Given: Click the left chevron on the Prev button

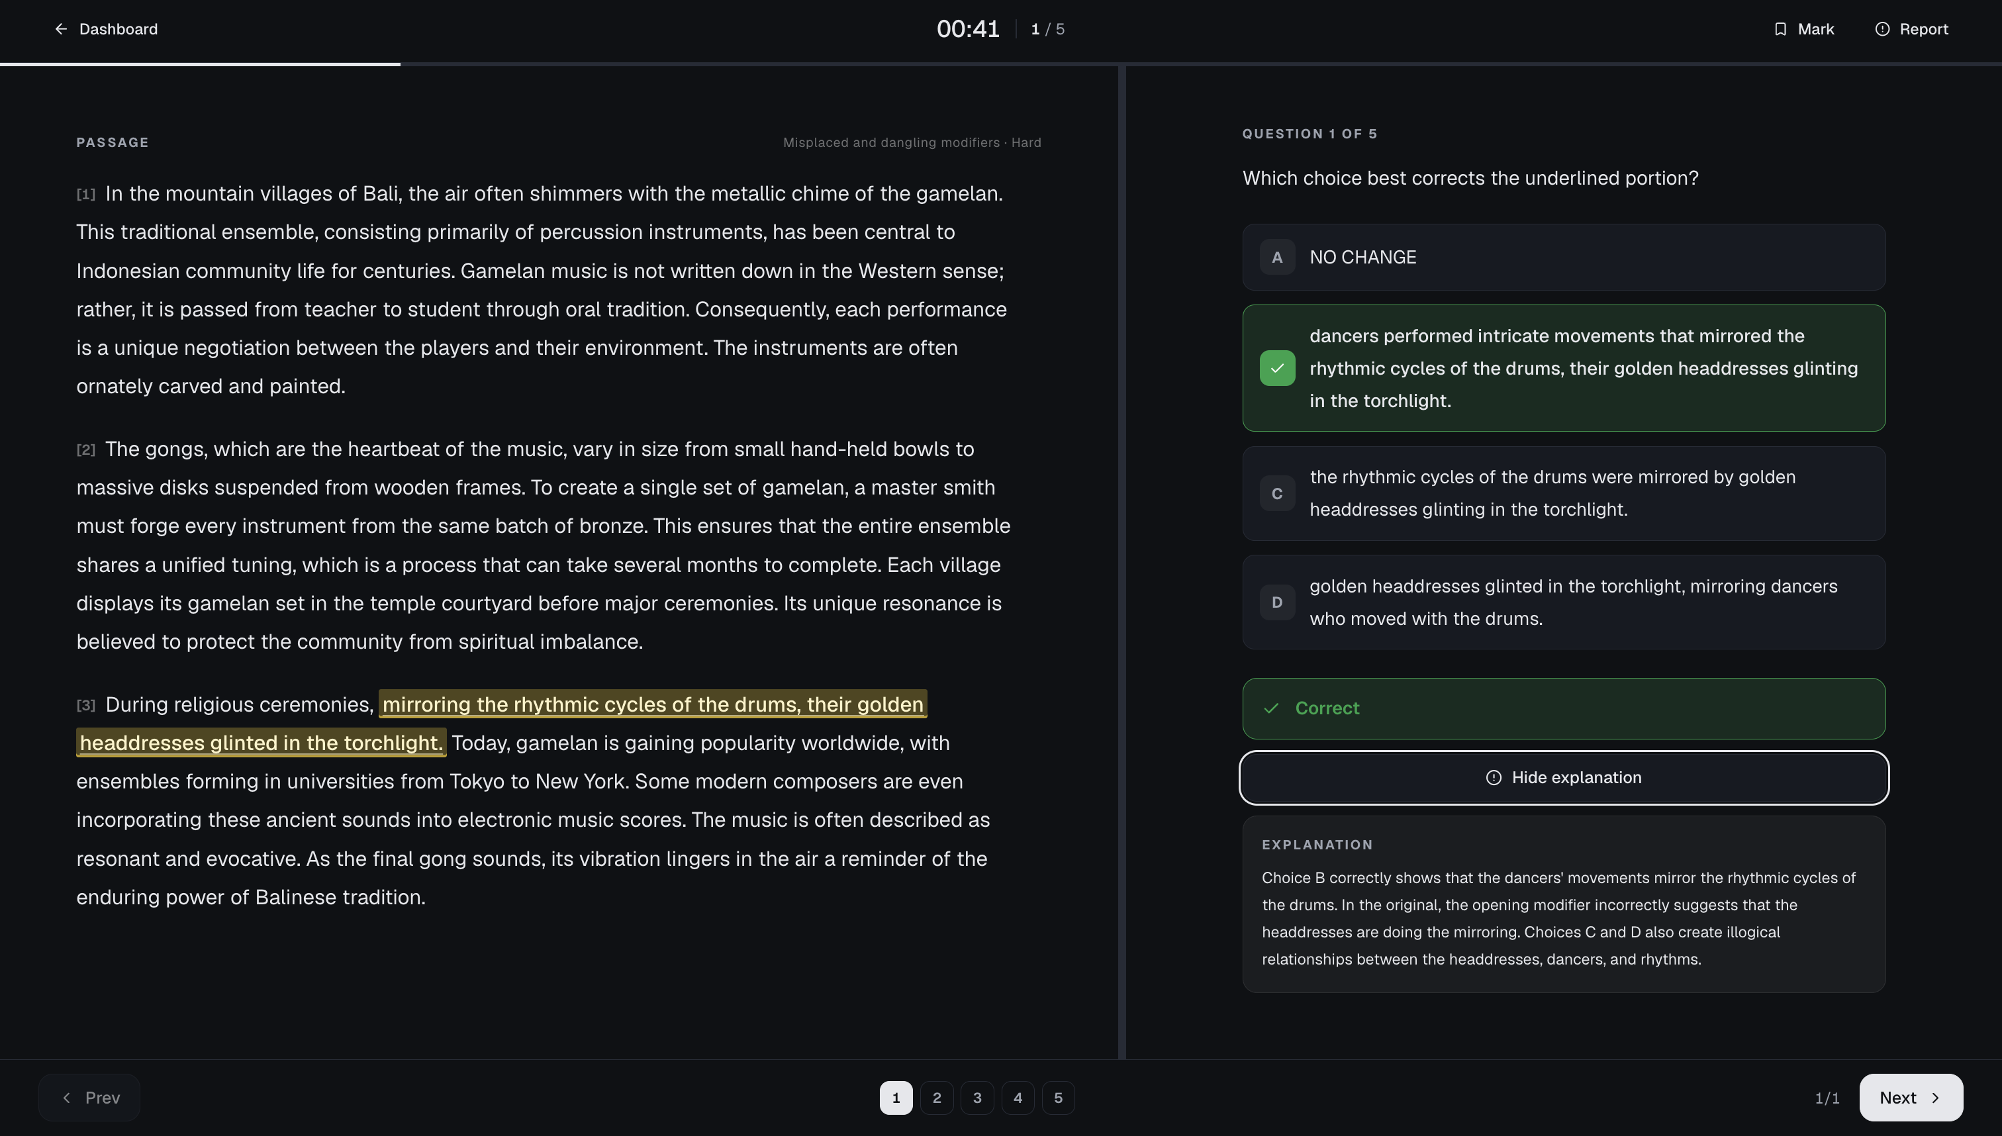Looking at the screenshot, I should [67, 1098].
